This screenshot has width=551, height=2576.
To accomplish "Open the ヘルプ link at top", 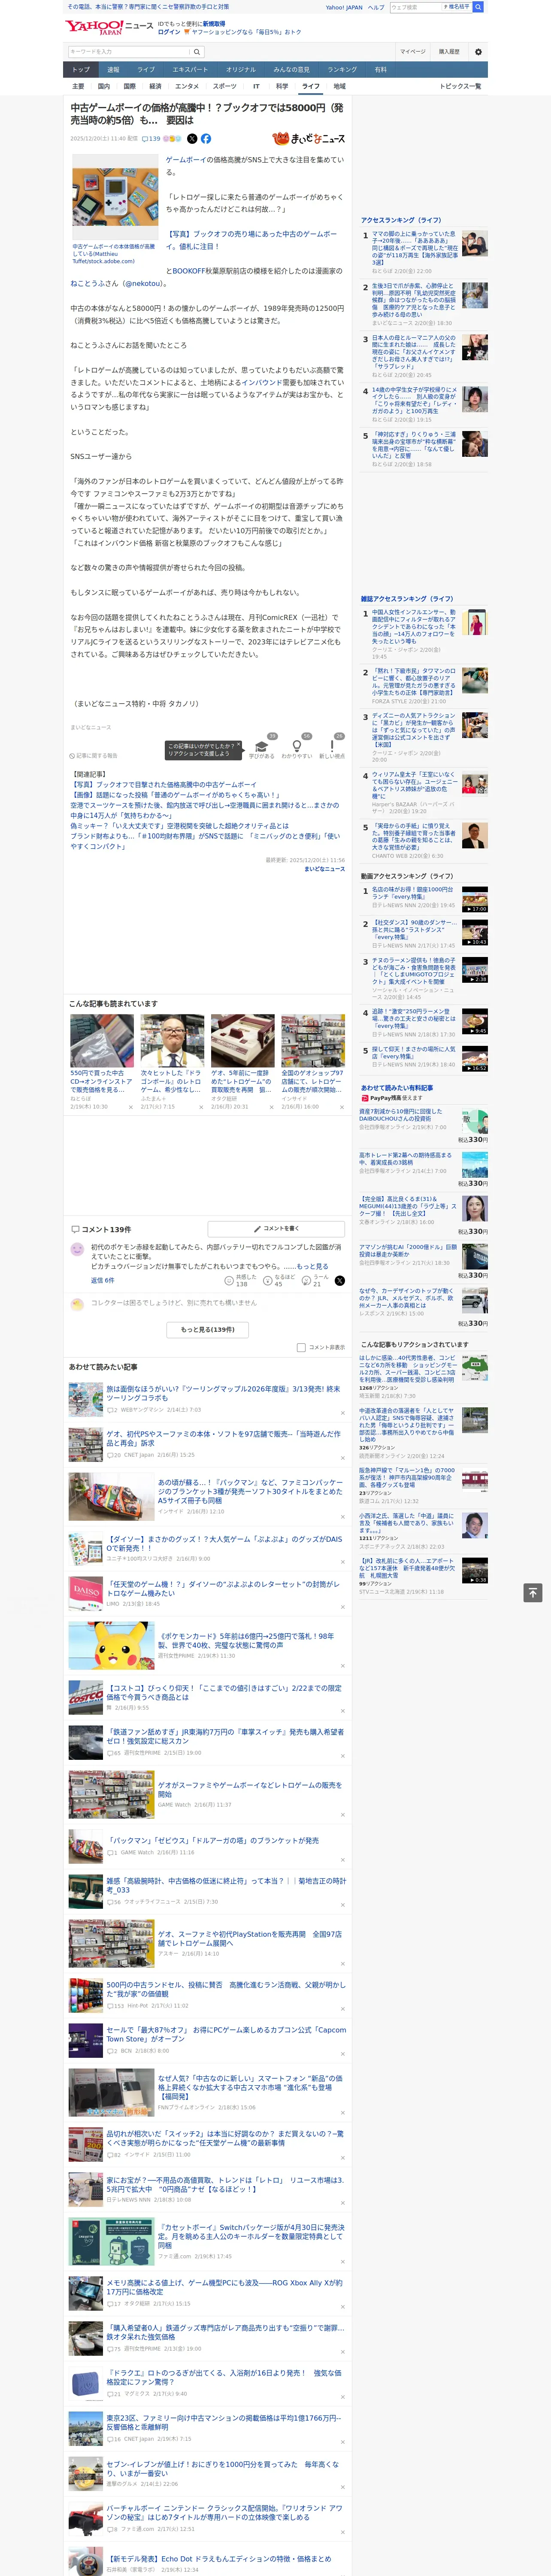I will click(x=376, y=7).
